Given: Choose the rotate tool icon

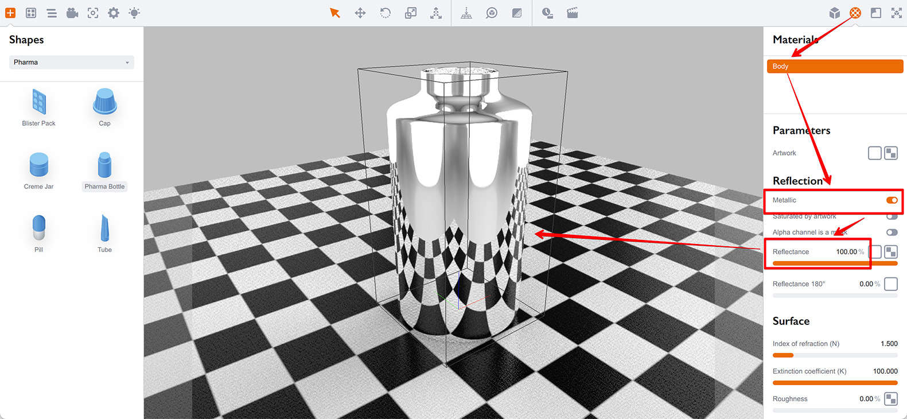Looking at the screenshot, I should point(386,13).
